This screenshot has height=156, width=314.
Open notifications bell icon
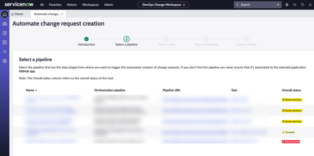(310, 5)
